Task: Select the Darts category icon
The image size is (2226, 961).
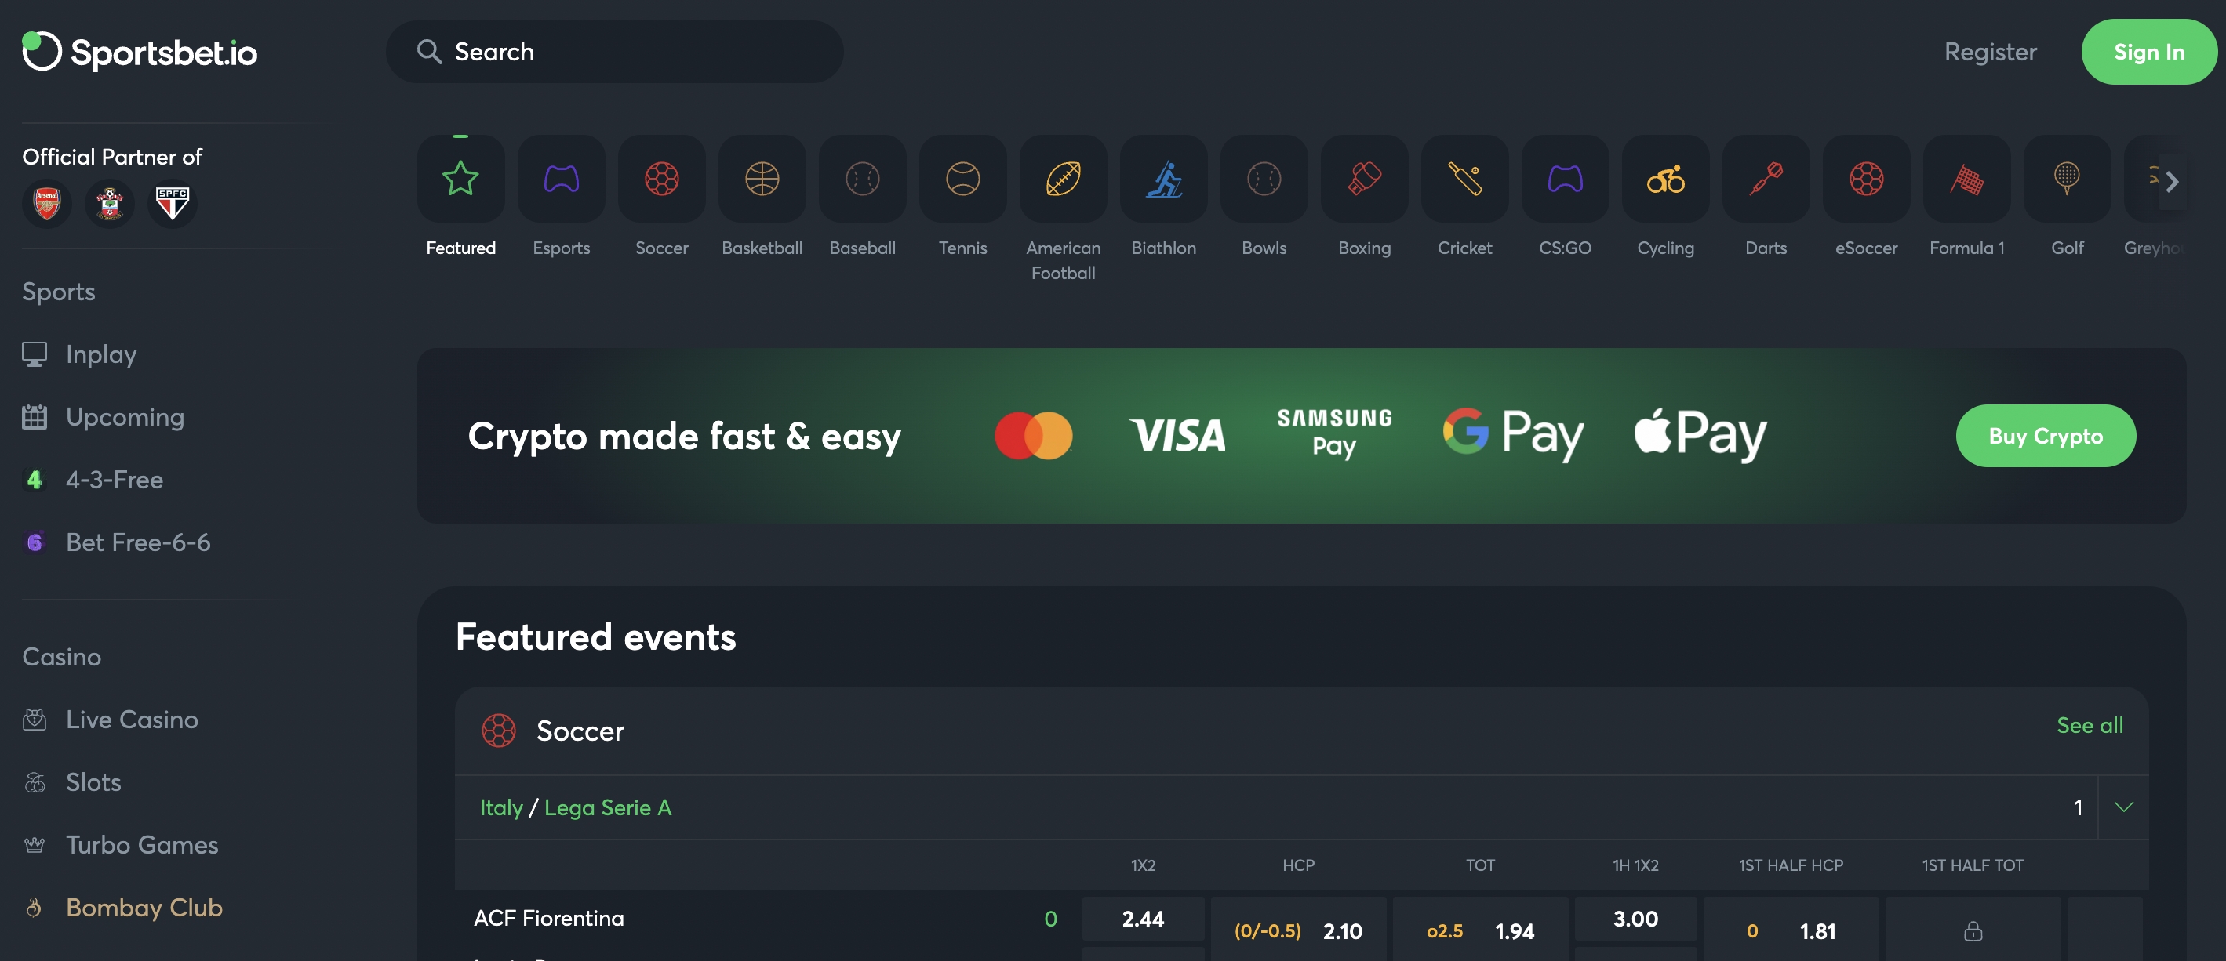Action: [x=1765, y=180]
